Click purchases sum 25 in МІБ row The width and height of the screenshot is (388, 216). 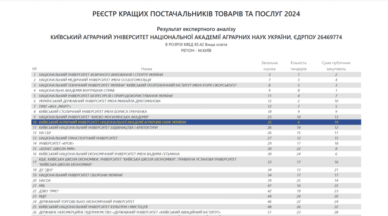click(x=336, y=186)
